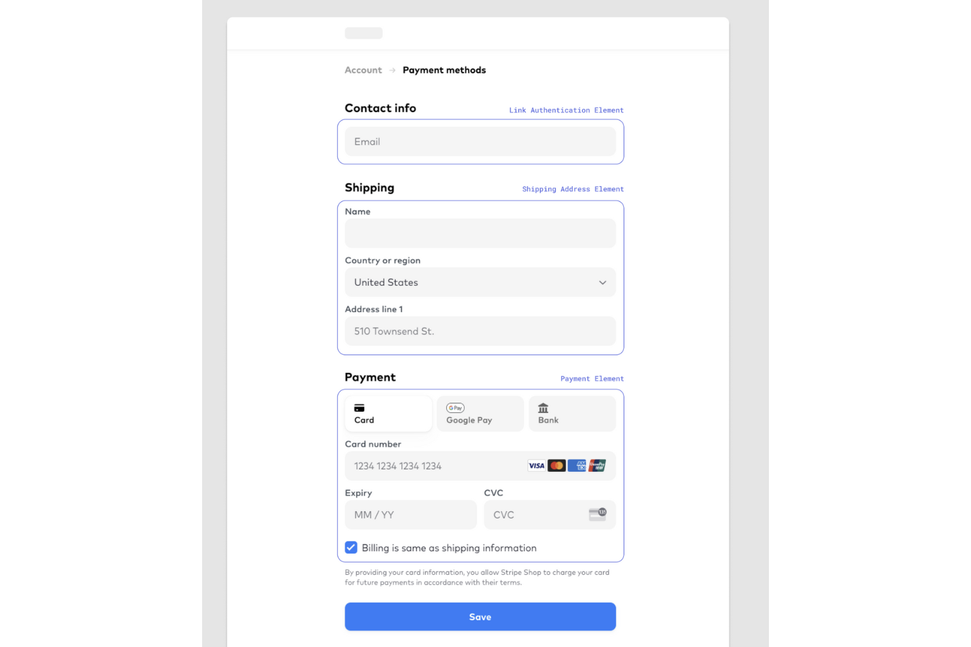
Task: Click the CVC card hint icon
Action: (x=598, y=514)
